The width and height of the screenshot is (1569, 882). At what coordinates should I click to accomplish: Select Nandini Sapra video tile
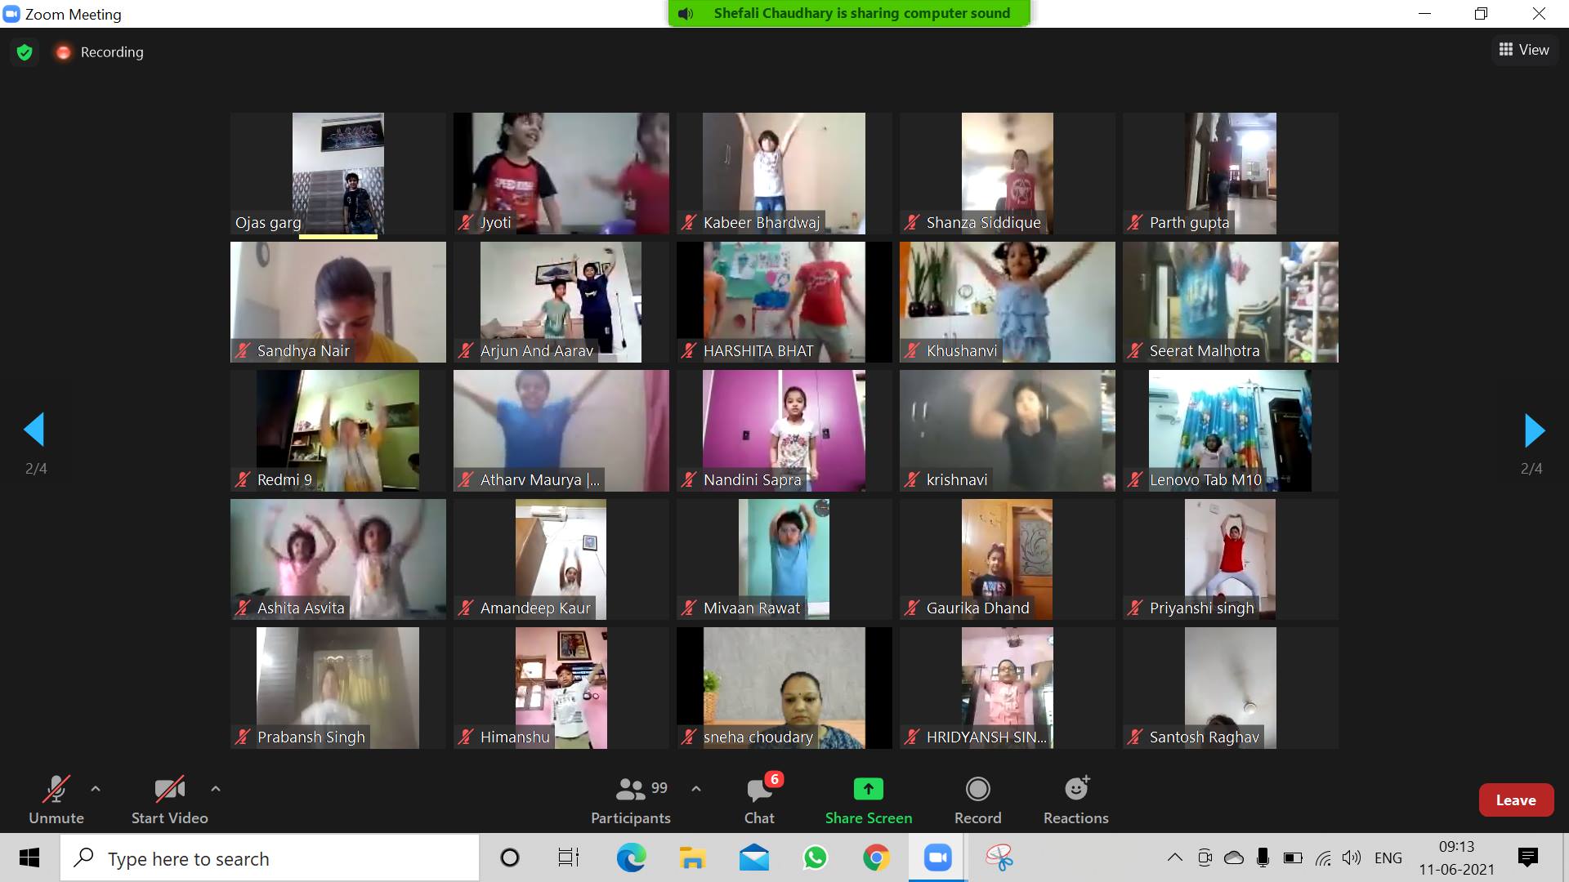(784, 430)
